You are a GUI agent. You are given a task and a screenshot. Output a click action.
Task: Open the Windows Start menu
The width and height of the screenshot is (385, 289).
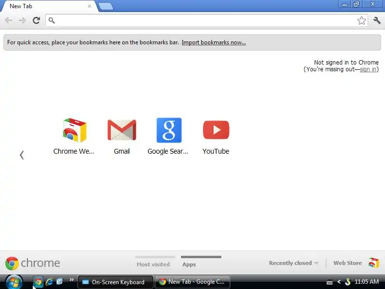click(14, 282)
